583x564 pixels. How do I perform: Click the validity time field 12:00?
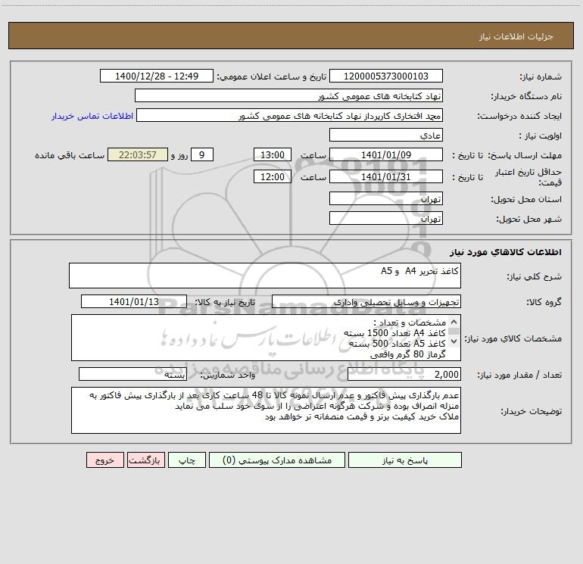[x=272, y=176]
